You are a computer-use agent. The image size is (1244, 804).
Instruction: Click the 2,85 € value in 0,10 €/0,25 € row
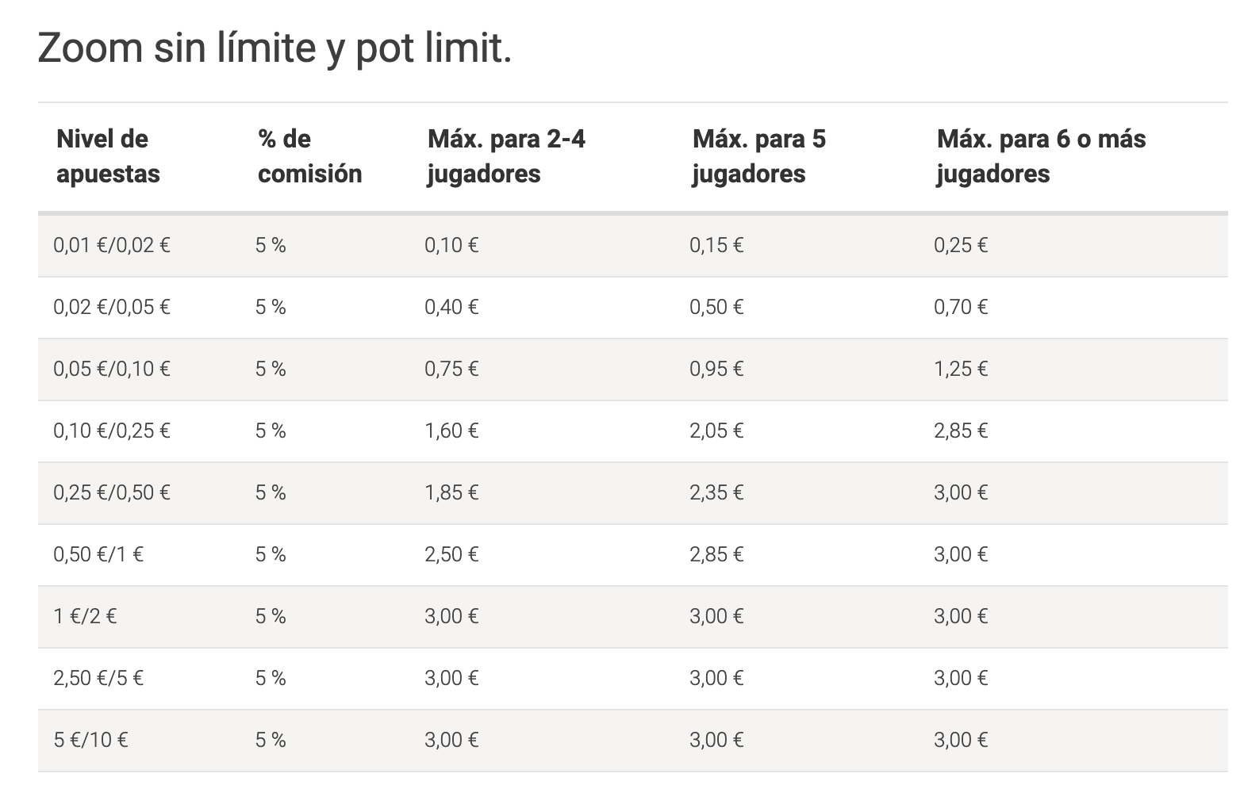pos(961,431)
